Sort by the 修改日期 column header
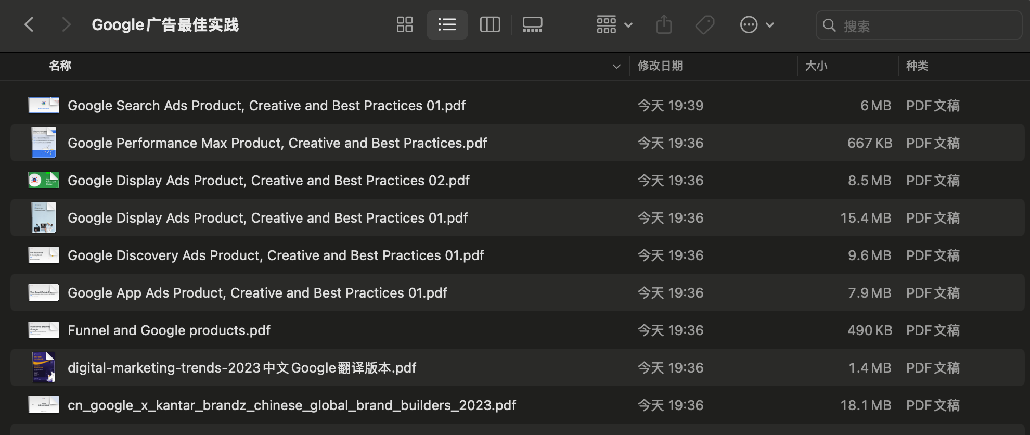The height and width of the screenshot is (435, 1030). pos(660,66)
